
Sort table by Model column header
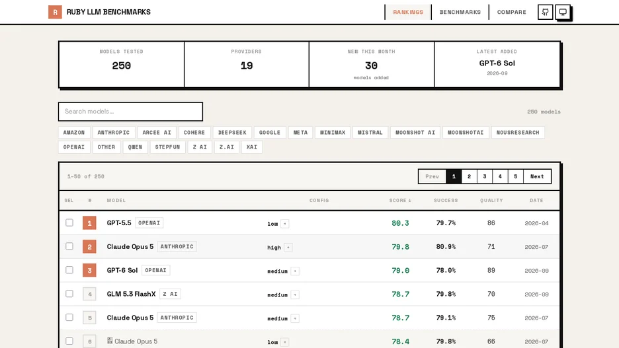click(116, 200)
